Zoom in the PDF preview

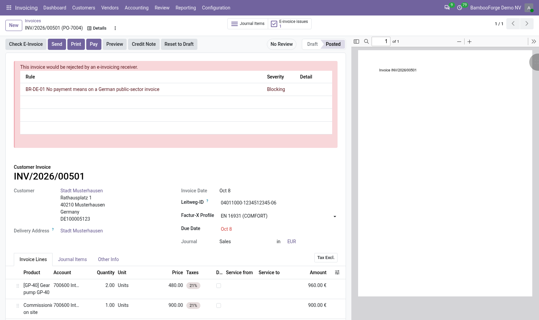[470, 41]
